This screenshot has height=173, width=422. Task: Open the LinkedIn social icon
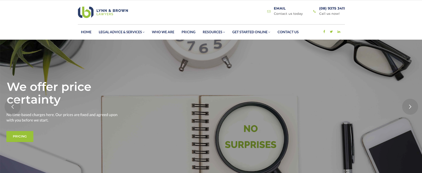coord(339,32)
